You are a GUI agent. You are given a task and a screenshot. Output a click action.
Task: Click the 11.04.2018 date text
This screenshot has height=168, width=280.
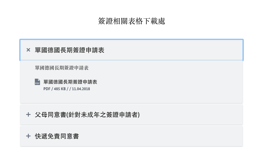[x=81, y=89]
